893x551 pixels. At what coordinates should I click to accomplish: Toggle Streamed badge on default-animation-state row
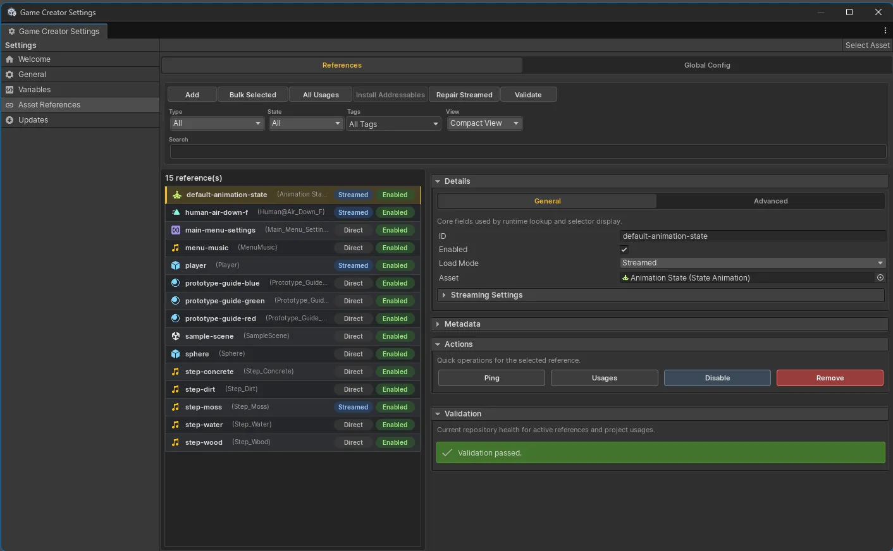click(353, 195)
